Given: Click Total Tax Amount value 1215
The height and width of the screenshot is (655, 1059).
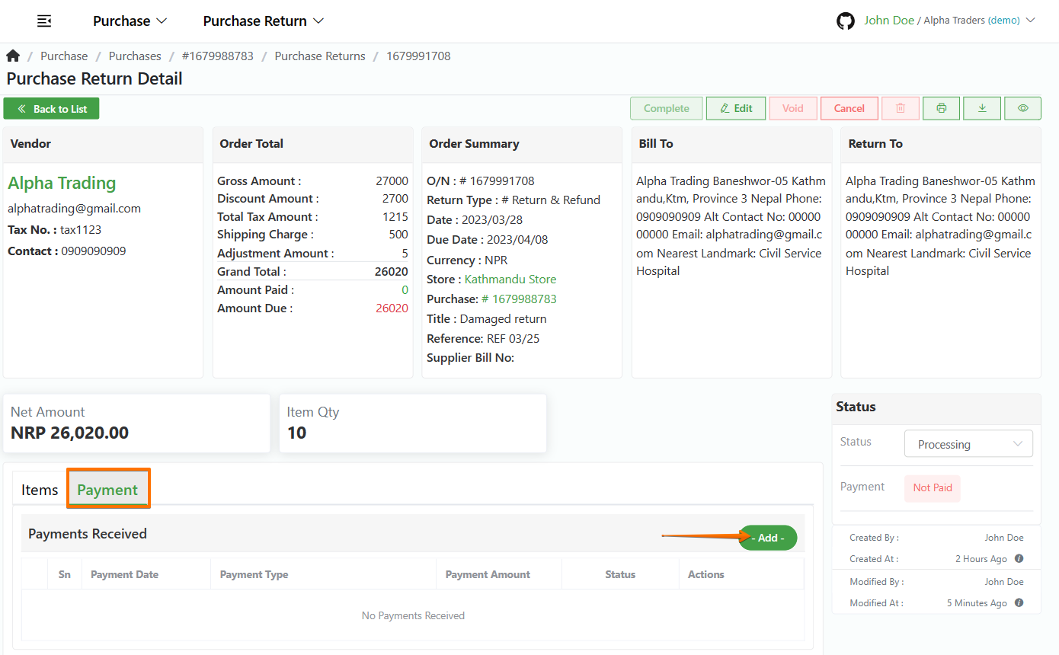Looking at the screenshot, I should pos(395,216).
